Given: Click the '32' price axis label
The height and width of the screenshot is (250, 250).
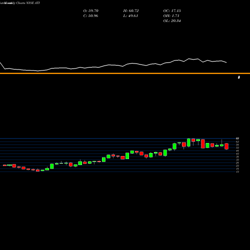Looking at the screenshot, I should tap(237, 159).
